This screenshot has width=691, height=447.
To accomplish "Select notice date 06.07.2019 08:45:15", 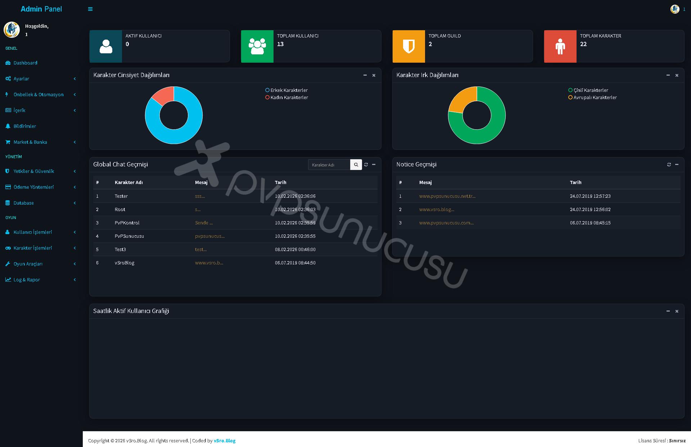I will click(590, 223).
